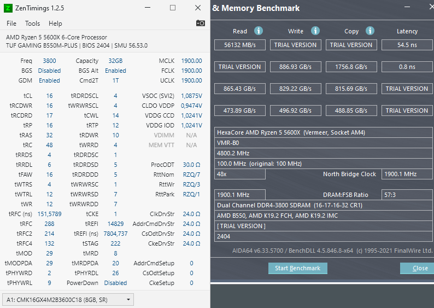
Task: Minimize the ZenTimings window
Action: (x=148, y=8)
